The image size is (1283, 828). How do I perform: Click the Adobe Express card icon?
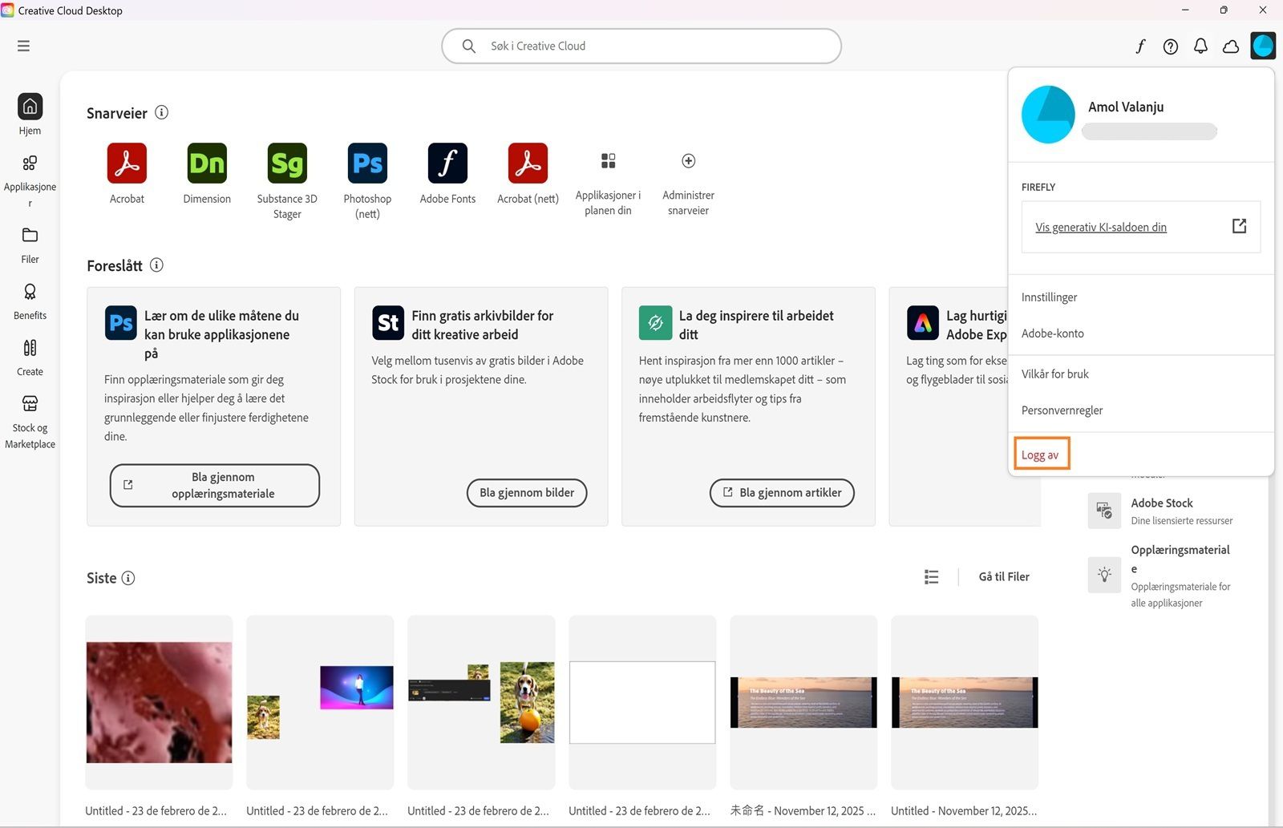coord(923,323)
